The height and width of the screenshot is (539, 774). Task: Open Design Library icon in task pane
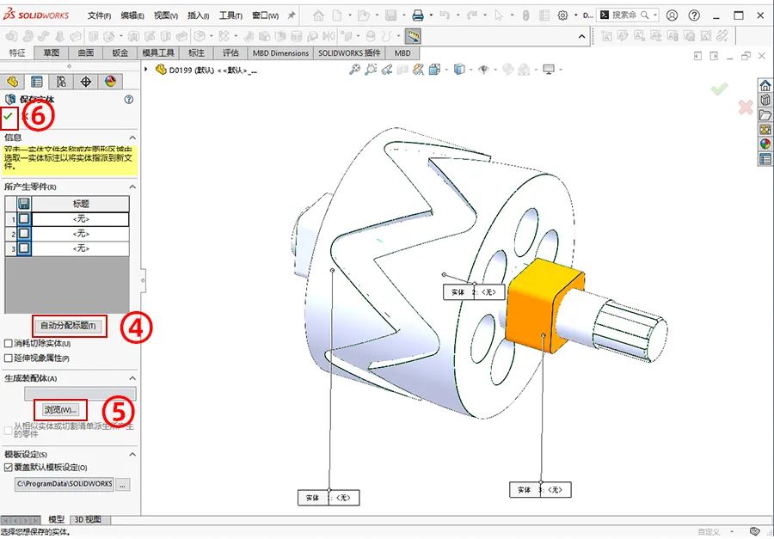pos(765,100)
